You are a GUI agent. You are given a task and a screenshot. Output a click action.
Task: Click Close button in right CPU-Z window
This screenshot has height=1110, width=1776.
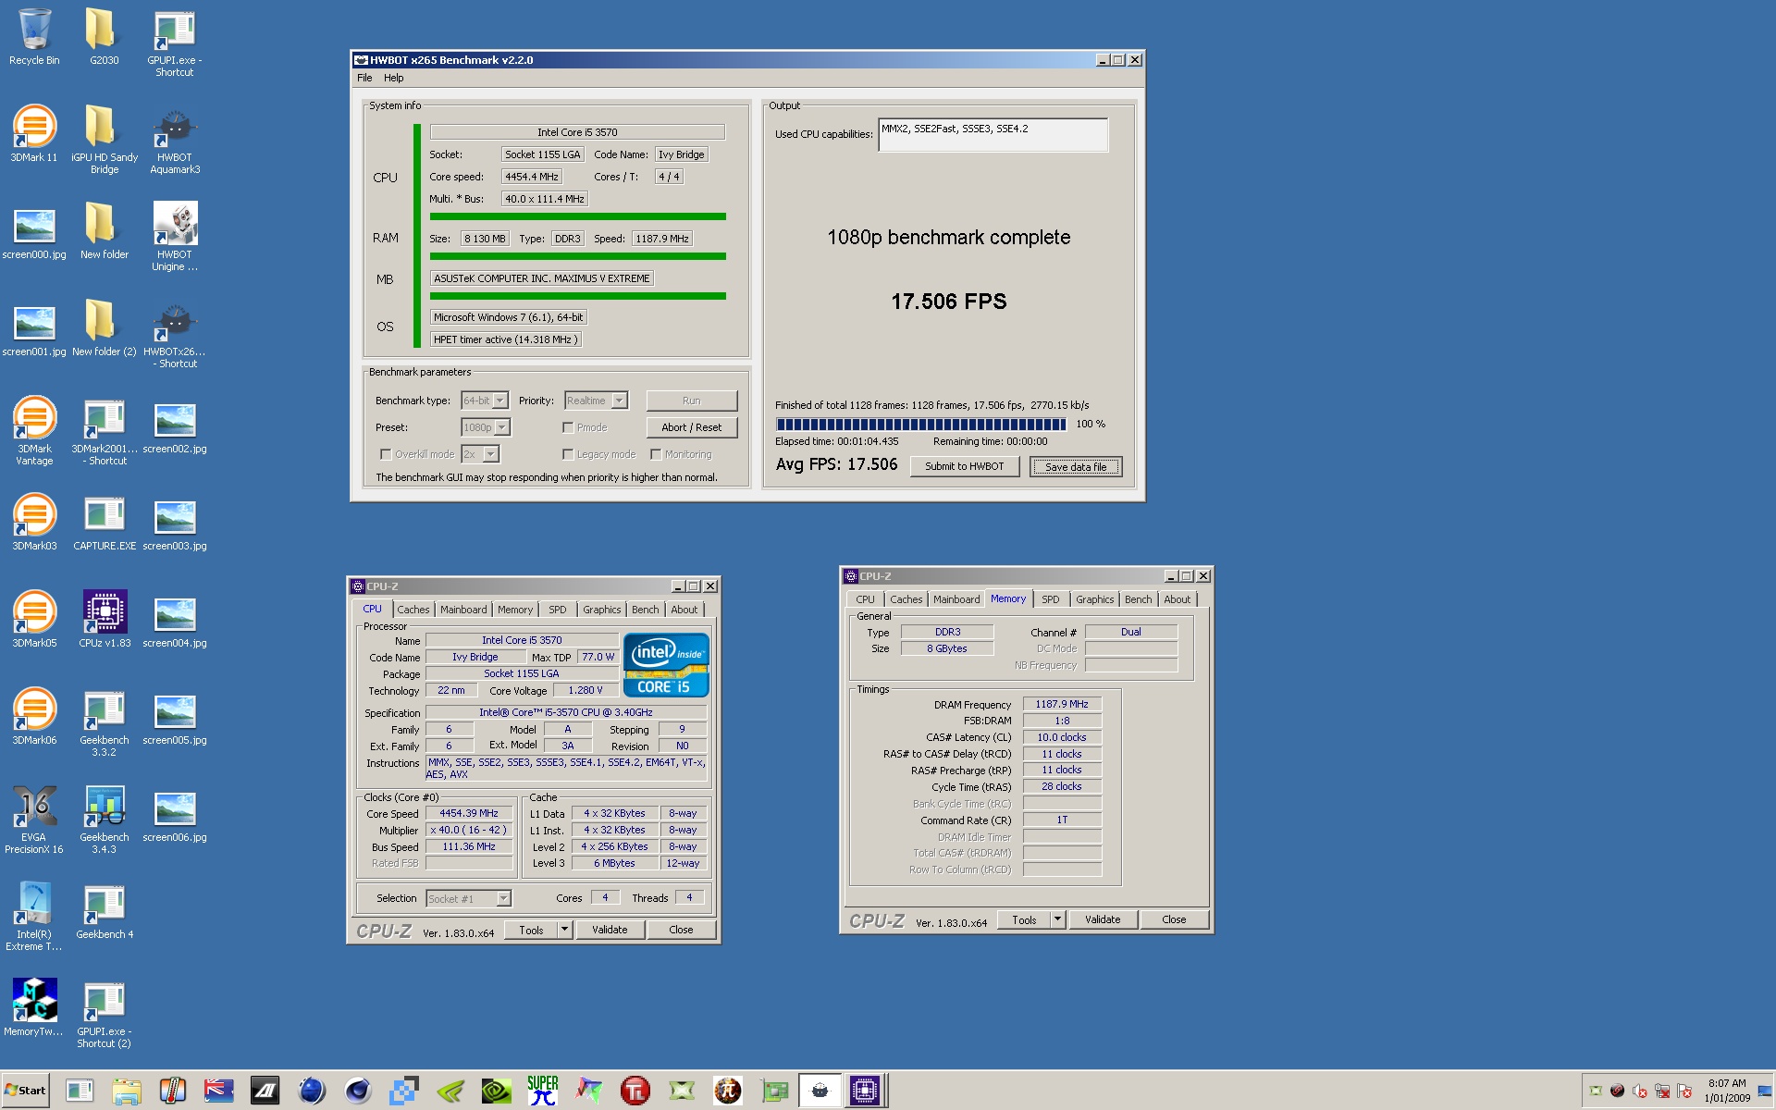[x=1174, y=919]
